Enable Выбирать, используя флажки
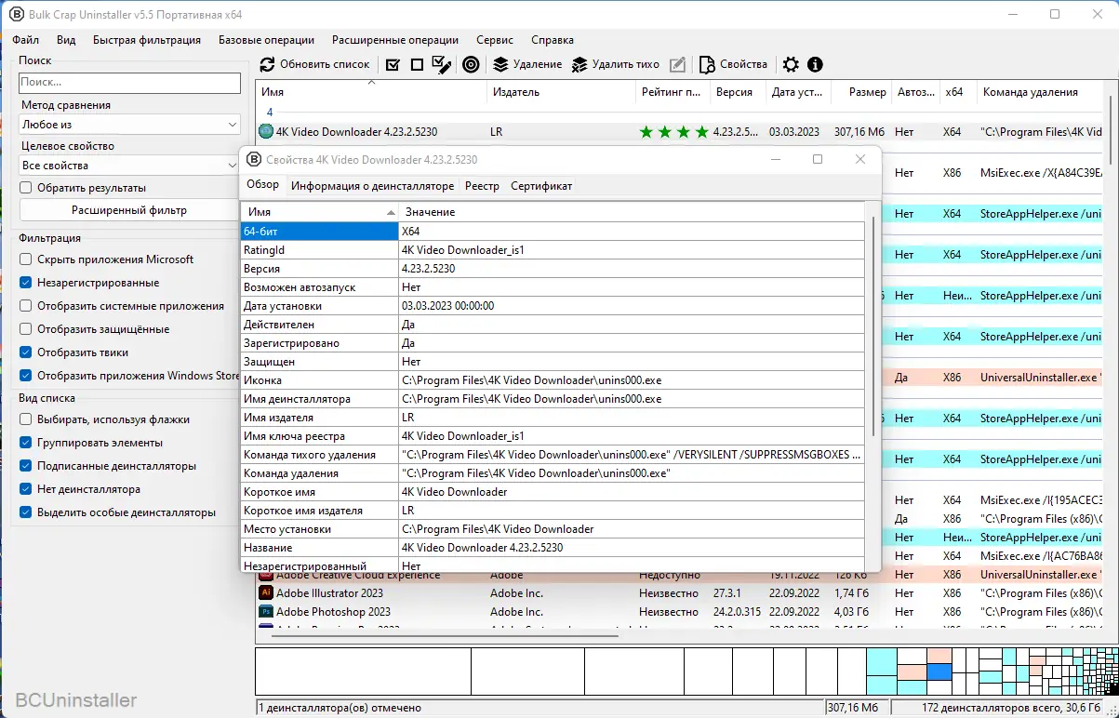The image size is (1119, 718). [26, 419]
